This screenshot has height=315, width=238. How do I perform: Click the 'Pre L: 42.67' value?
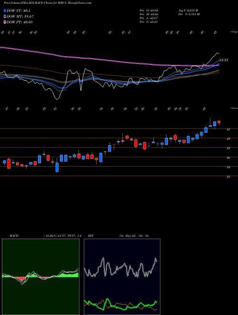coord(149,18)
